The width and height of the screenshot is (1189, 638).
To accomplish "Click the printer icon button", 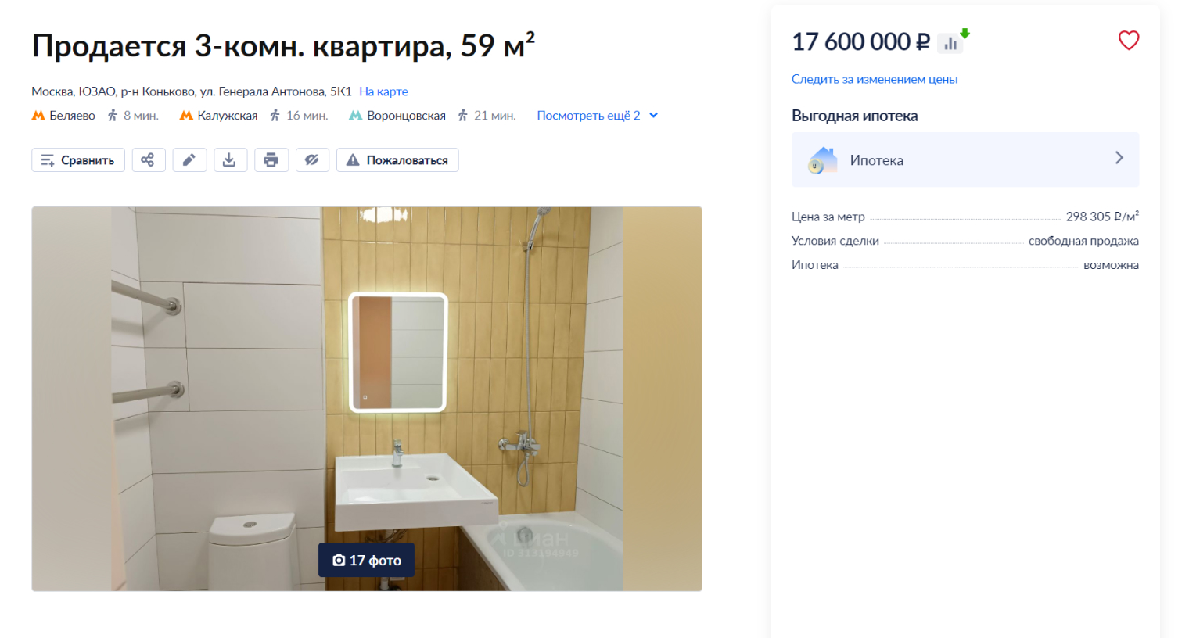I will tap(271, 160).
